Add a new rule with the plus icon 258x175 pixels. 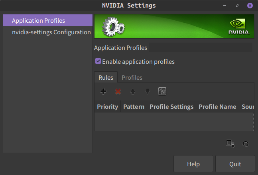coord(103,91)
